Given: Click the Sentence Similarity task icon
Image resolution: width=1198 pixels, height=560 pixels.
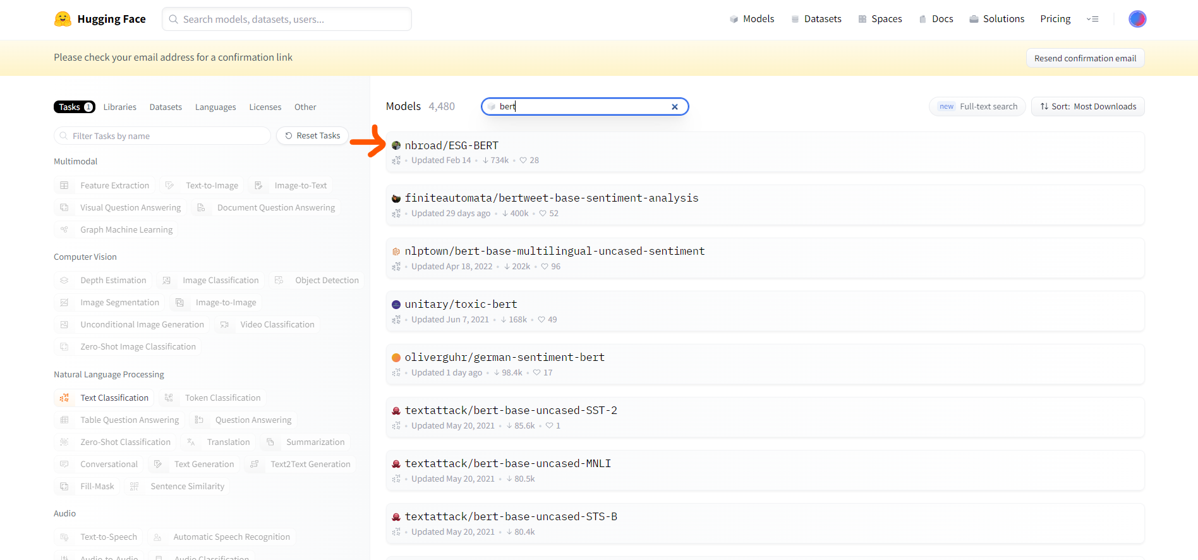Looking at the screenshot, I should 135,486.
